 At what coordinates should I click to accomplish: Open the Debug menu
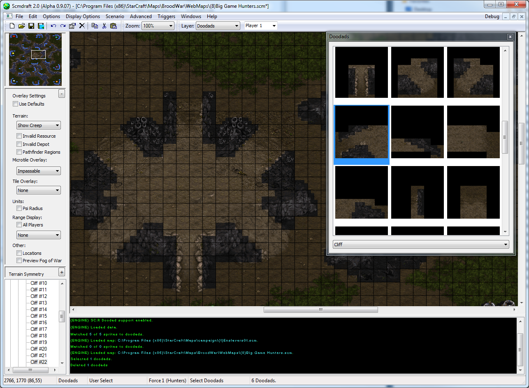492,16
